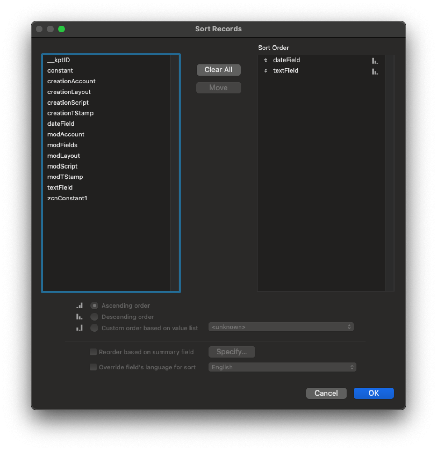
Task: Enable the Reorder based on summary field checkbox
Action: point(93,352)
